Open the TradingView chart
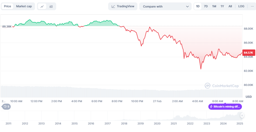 [x=123, y=6]
